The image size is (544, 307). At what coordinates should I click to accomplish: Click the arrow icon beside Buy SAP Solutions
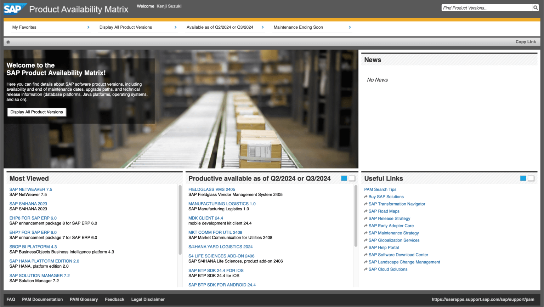(x=365, y=197)
